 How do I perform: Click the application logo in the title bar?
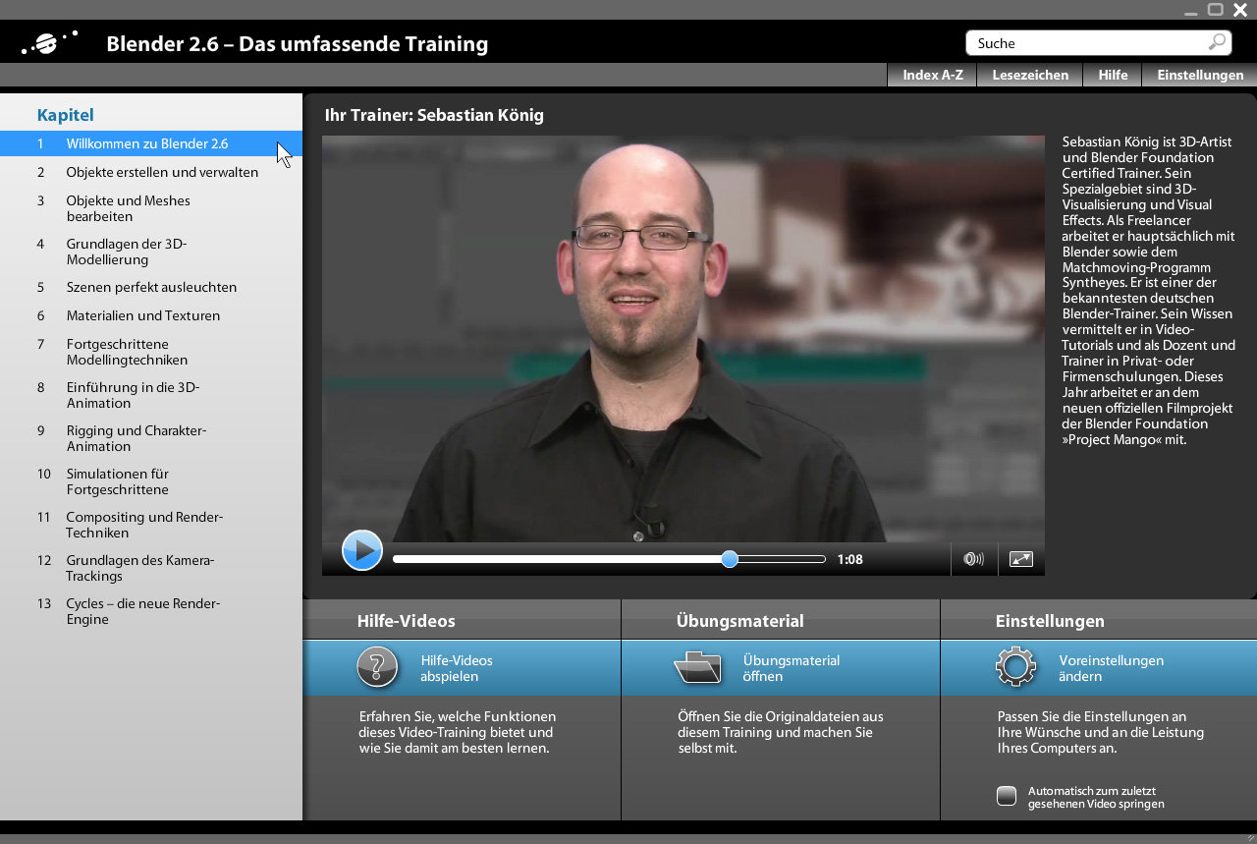[x=44, y=42]
